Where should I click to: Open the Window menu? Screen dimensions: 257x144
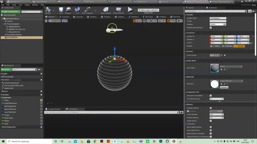[x=35, y=5]
